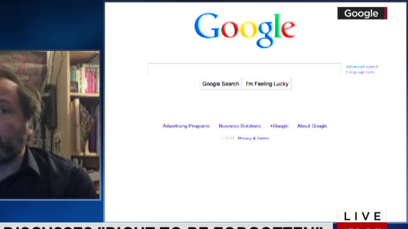Click the Google Search button
This screenshot has width=408, height=229.
pyautogui.click(x=221, y=84)
